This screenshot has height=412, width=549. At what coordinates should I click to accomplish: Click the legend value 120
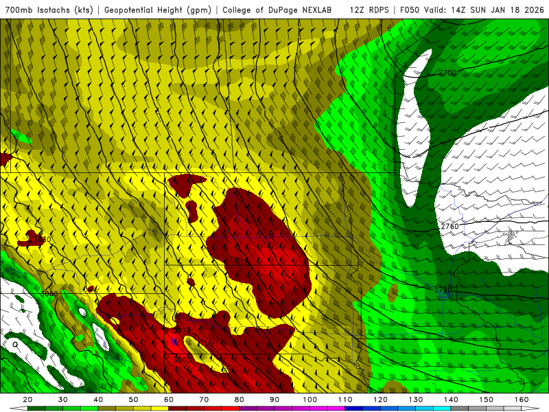pos(380,400)
